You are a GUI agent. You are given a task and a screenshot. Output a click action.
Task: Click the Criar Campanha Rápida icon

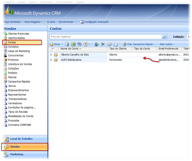point(125,44)
